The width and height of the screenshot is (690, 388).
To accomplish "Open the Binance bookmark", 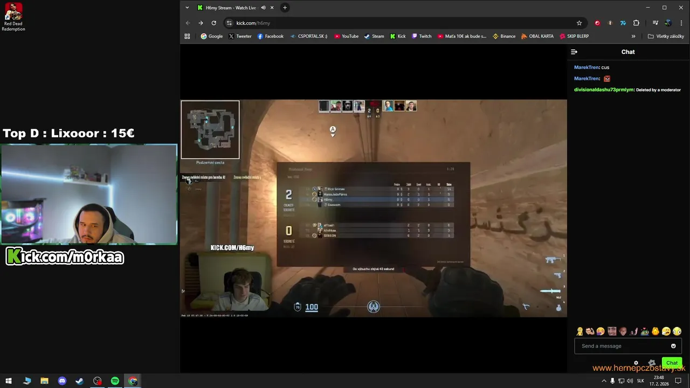I will click(504, 36).
